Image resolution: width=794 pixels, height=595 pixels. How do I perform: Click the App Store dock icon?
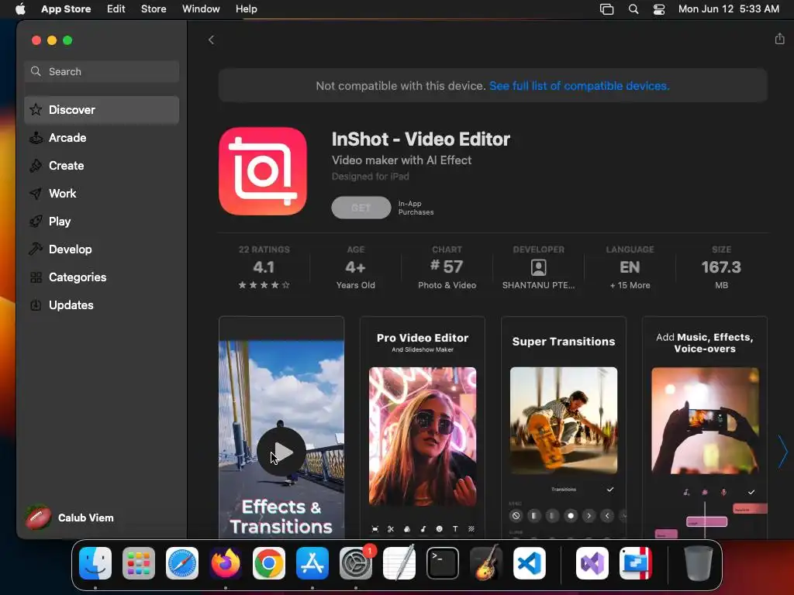[x=312, y=563]
